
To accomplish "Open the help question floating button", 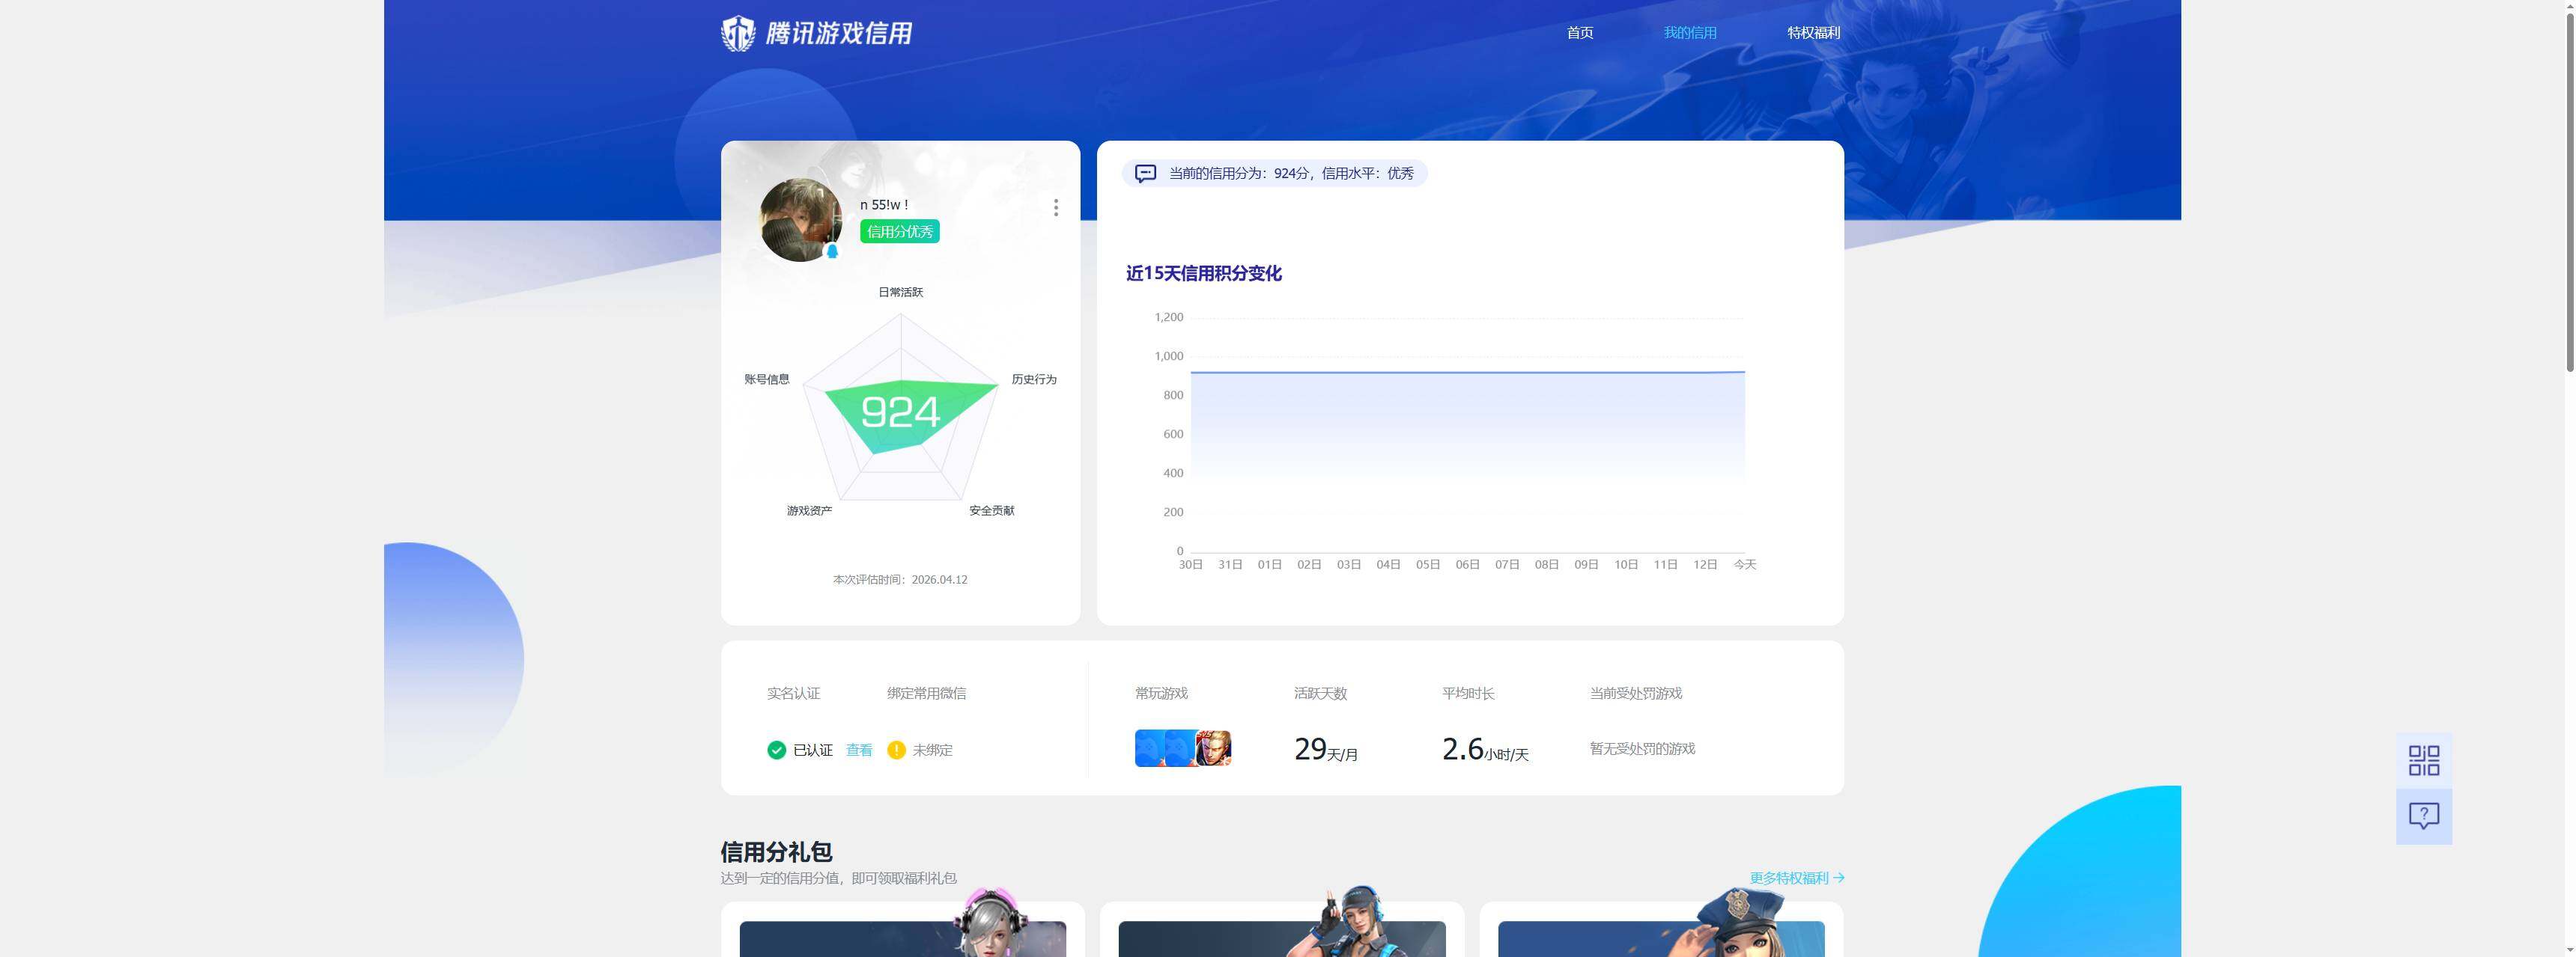I will [2424, 816].
